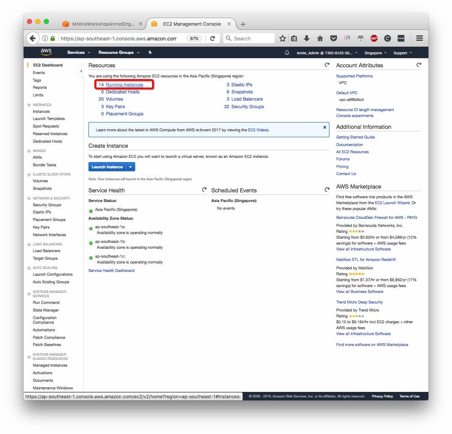Open the Adblock Plus (ABP) icon
Image resolution: width=452 pixels, height=434 pixels.
click(374, 38)
